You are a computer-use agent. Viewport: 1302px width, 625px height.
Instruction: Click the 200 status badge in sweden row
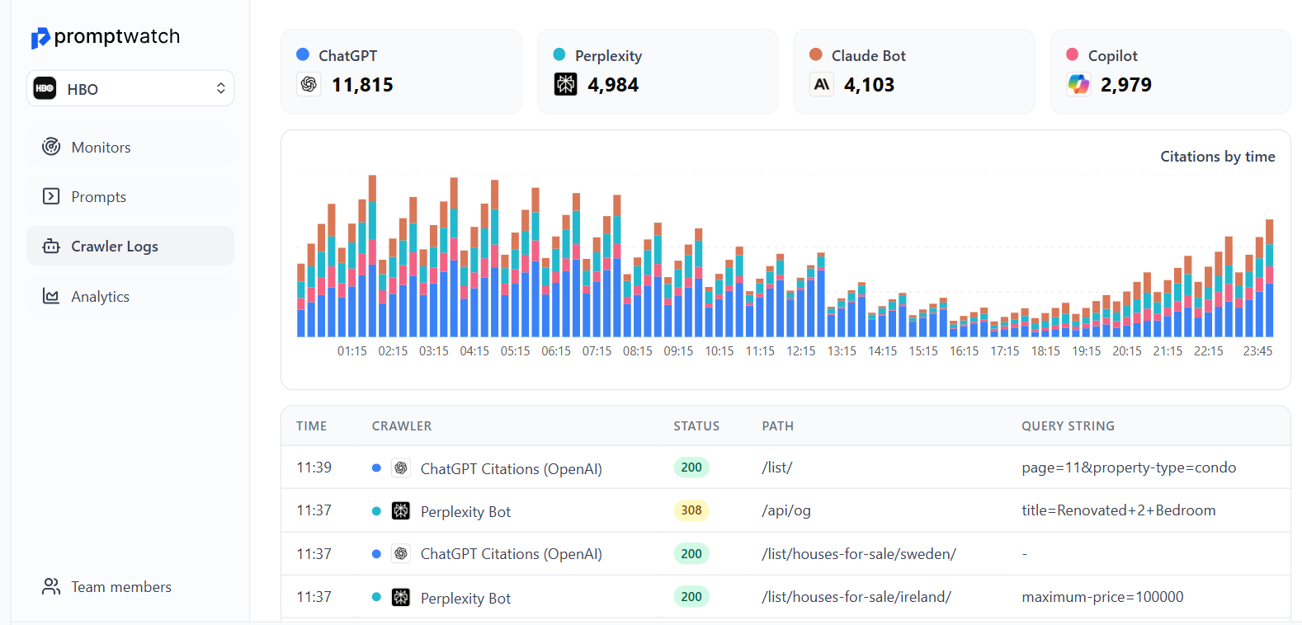coord(691,554)
